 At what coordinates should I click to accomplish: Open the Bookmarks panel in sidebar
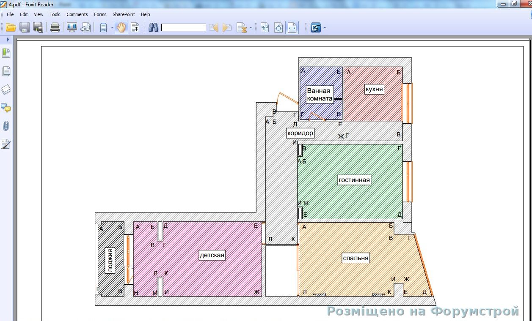coord(6,53)
